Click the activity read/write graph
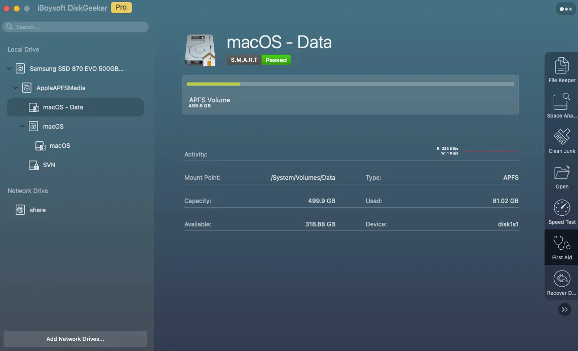 tap(491, 151)
